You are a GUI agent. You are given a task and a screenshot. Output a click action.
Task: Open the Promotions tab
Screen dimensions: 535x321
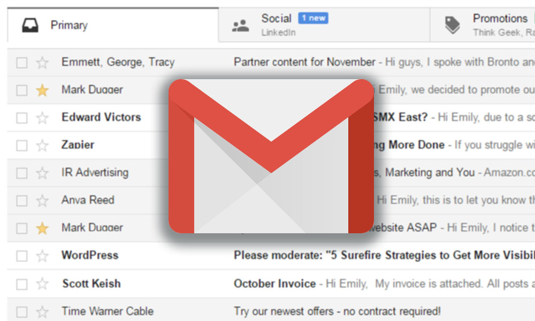coord(483,25)
